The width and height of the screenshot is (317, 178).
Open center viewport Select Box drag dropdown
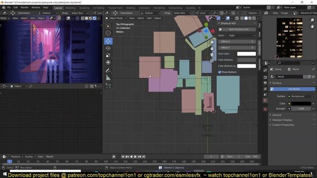coord(182,13)
